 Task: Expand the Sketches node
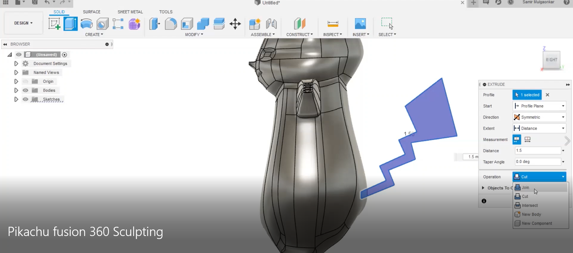click(x=16, y=99)
